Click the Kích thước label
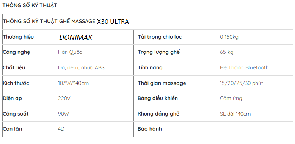This screenshot has width=295, height=144. [16, 83]
